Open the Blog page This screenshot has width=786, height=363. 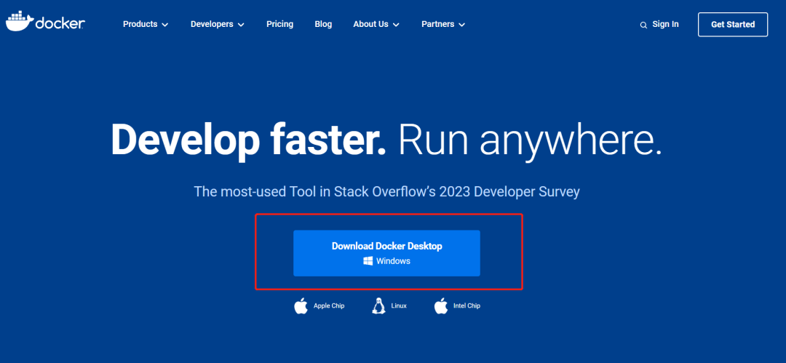coord(323,24)
